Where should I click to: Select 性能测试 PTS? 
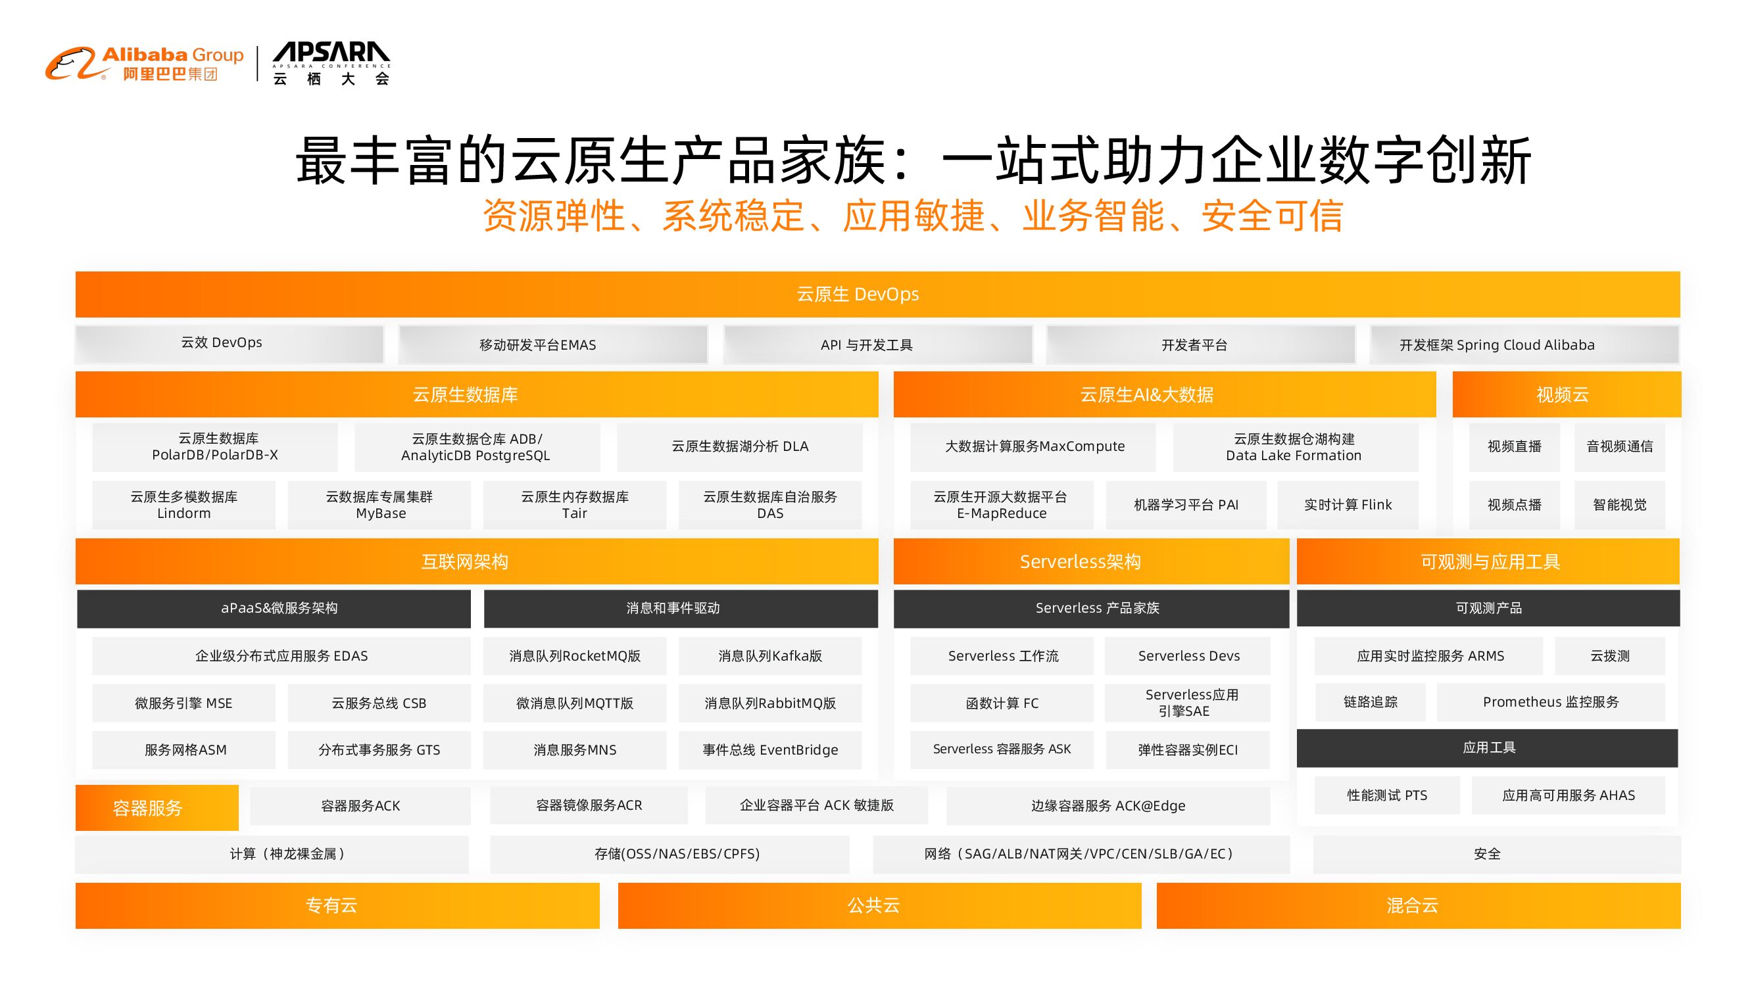[1387, 795]
